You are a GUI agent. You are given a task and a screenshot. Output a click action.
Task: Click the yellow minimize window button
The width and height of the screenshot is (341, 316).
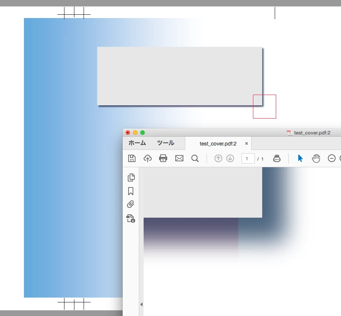tap(135, 133)
